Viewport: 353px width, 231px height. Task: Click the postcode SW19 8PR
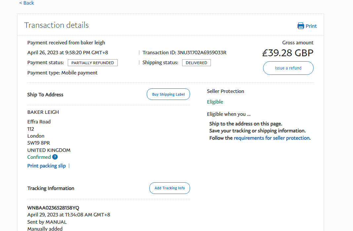(39, 143)
